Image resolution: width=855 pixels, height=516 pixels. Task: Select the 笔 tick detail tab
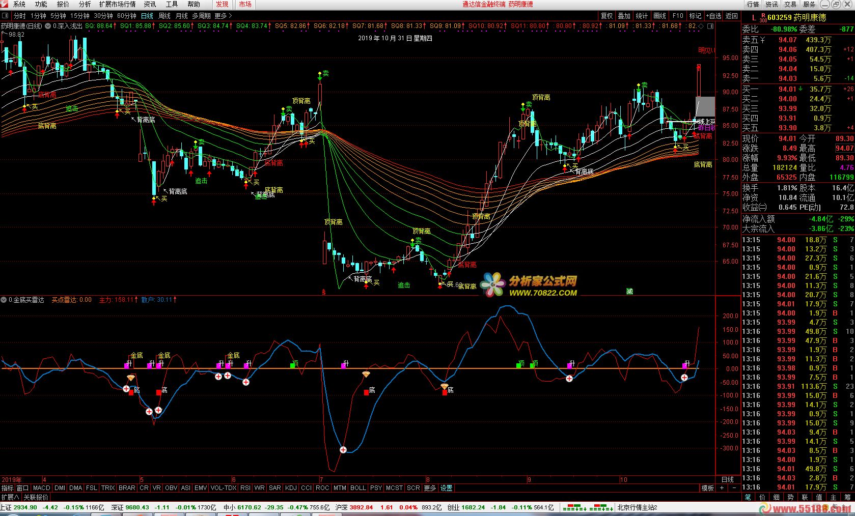(x=748, y=497)
